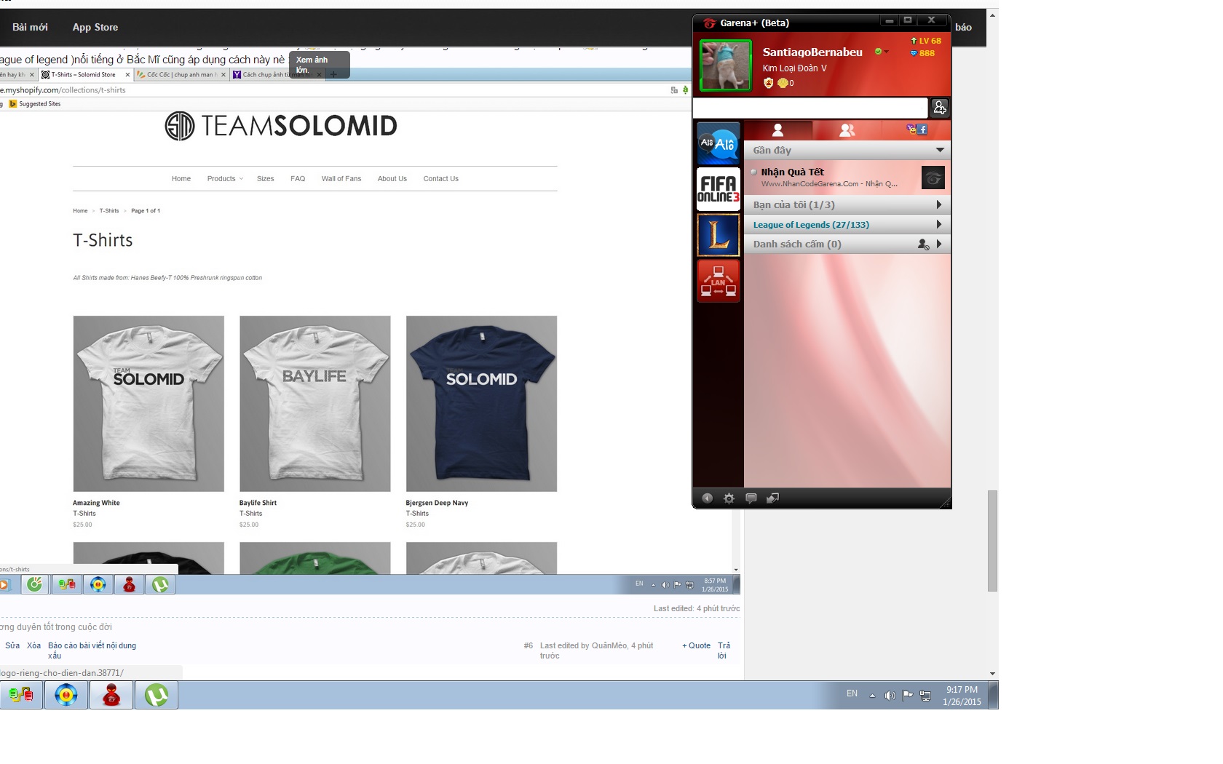Click the 888 diamond balance
Viewport: 1223px width, 764px height.
click(x=922, y=53)
